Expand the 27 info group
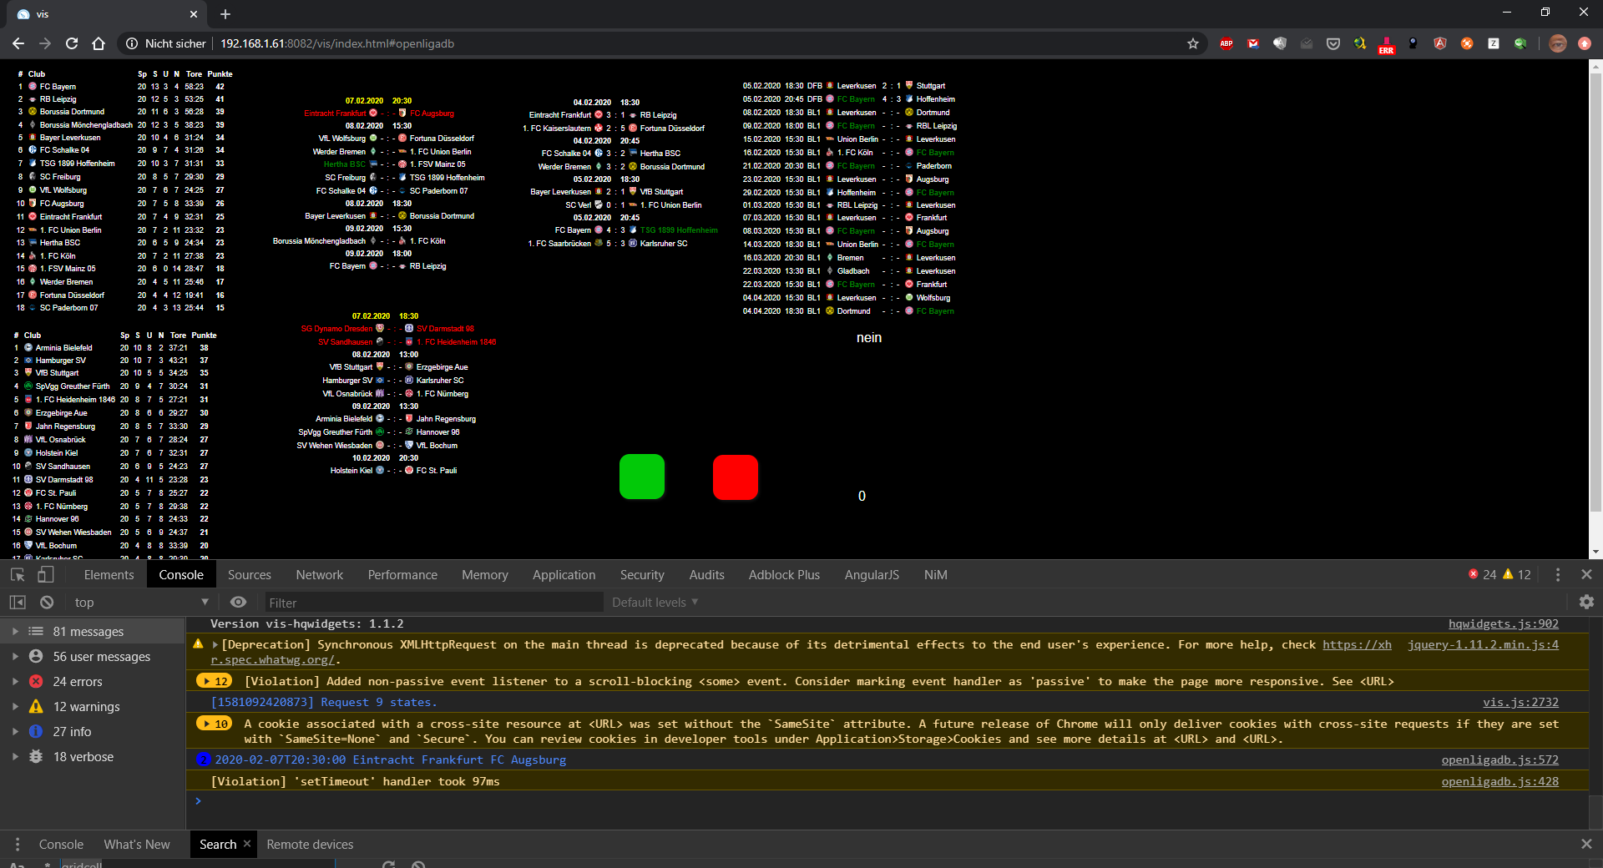Image resolution: width=1603 pixels, height=868 pixels. (15, 731)
